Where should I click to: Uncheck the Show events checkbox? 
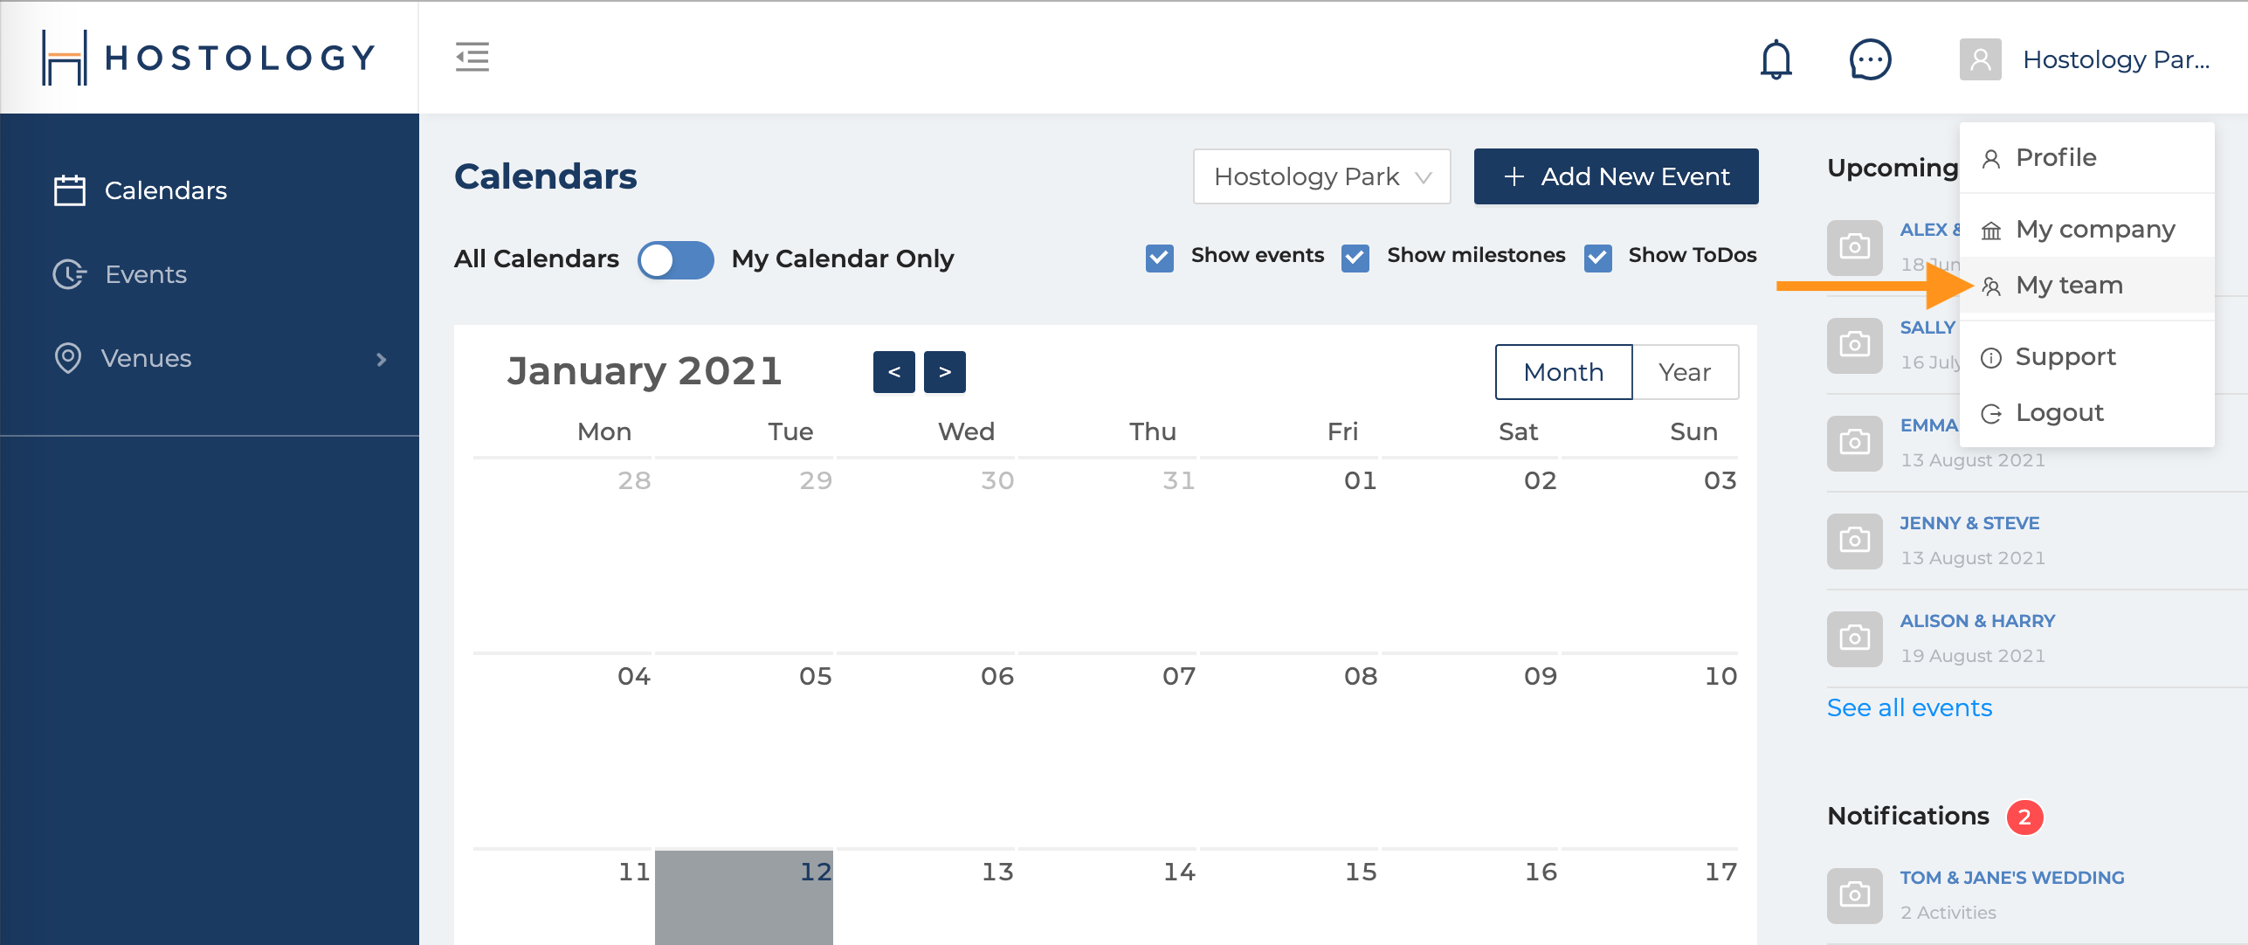click(1159, 258)
